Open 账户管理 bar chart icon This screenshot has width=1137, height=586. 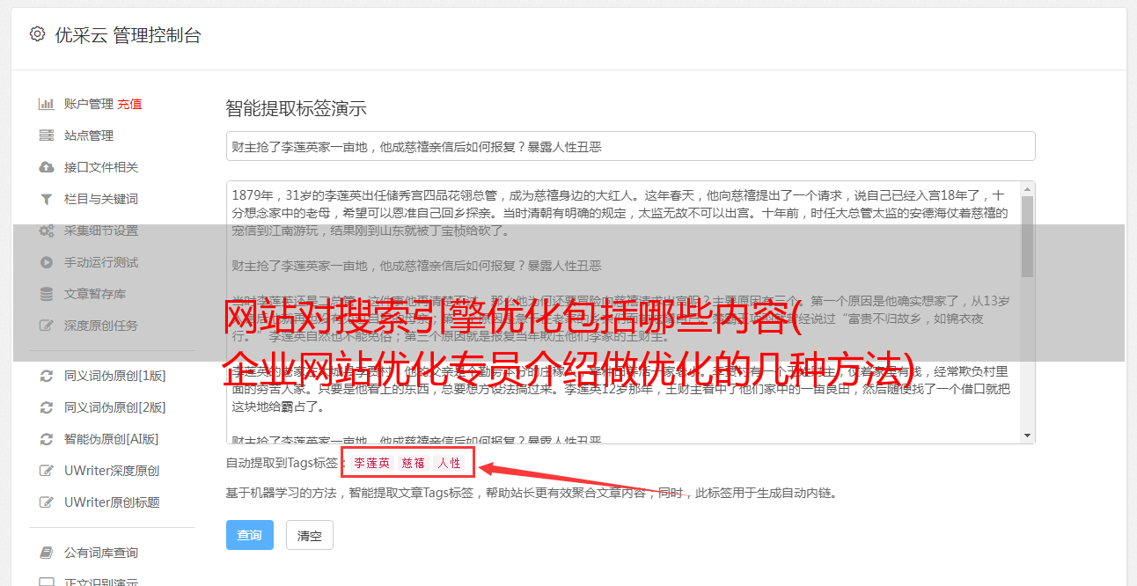(47, 104)
